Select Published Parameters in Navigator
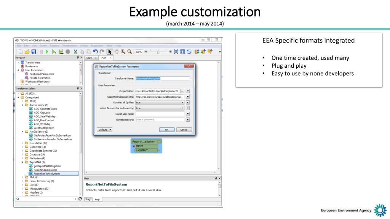 pyautogui.click(x=42, y=74)
